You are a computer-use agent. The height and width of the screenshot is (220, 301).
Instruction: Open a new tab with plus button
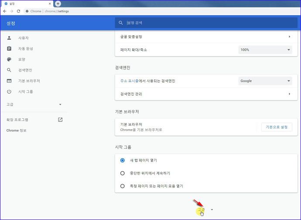coord(58,3)
